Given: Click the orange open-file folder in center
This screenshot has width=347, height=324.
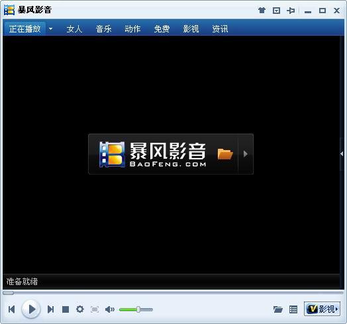Looking at the screenshot, I should point(225,154).
